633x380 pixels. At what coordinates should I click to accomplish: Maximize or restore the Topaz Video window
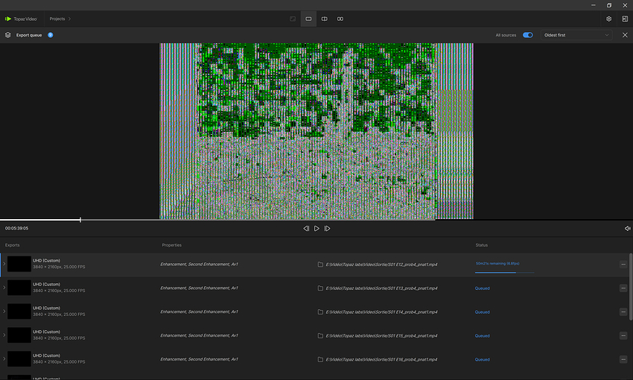[x=608, y=5]
